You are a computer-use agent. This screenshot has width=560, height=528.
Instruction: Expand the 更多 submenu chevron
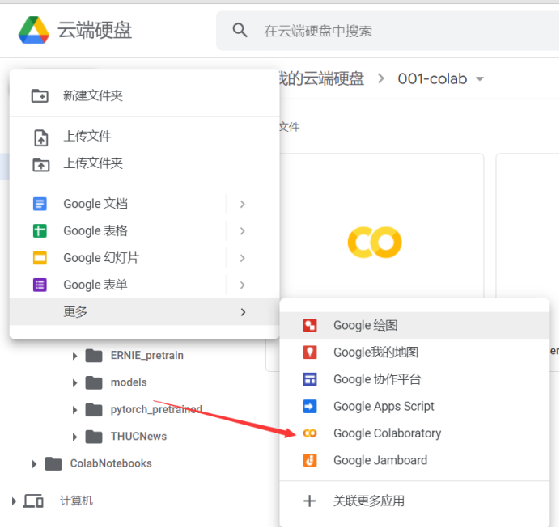point(243,312)
